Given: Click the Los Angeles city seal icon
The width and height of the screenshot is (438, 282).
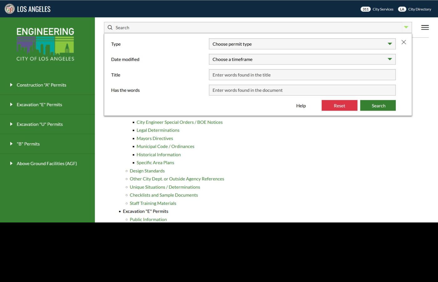Looking at the screenshot, I should [10, 9].
